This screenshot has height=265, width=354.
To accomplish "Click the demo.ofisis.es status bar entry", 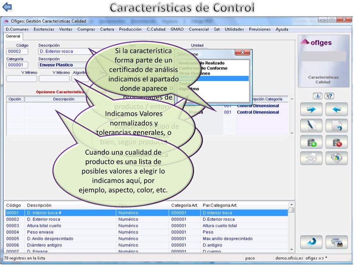I will (289, 258).
